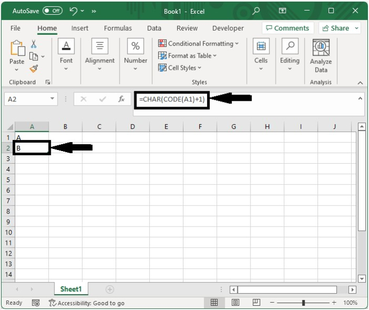Open zoom dialog via 100% label

(x=350, y=303)
